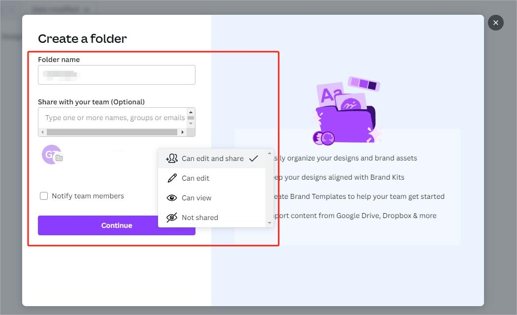Click the add-people icon for edit and share
The height and width of the screenshot is (315, 517).
click(x=172, y=158)
